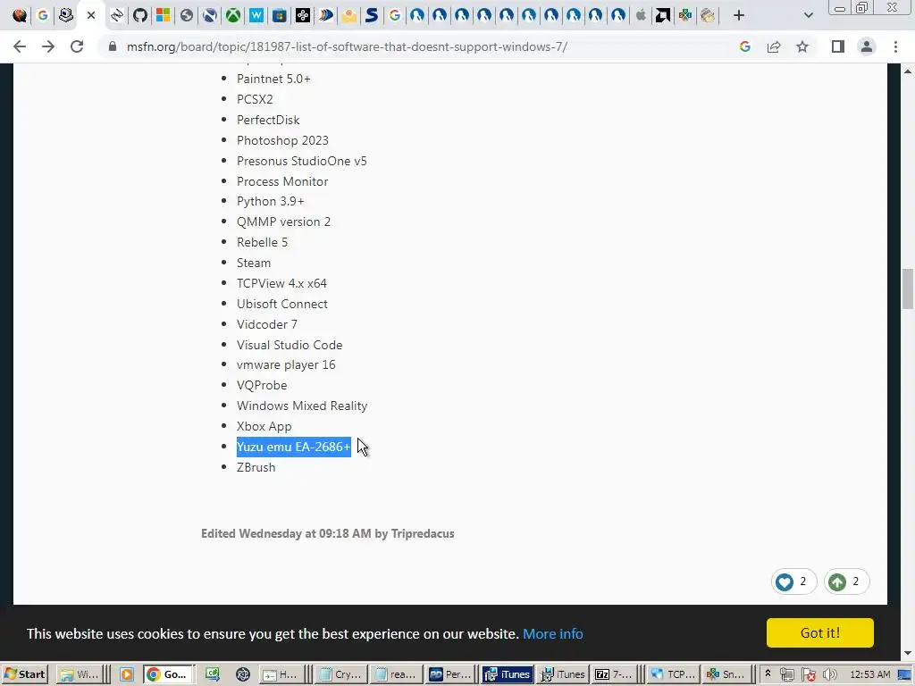Open the Chrome profile menu
The width and height of the screenshot is (915, 686).
pos(867,46)
